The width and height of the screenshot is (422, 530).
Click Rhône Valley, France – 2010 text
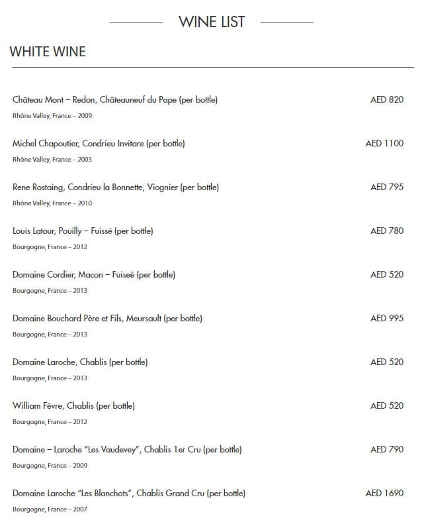pyautogui.click(x=52, y=203)
